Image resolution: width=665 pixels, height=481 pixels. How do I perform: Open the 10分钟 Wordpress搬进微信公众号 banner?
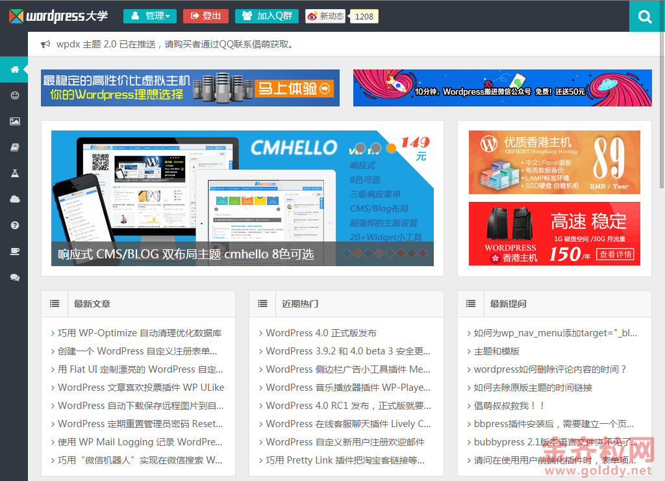[x=503, y=88]
